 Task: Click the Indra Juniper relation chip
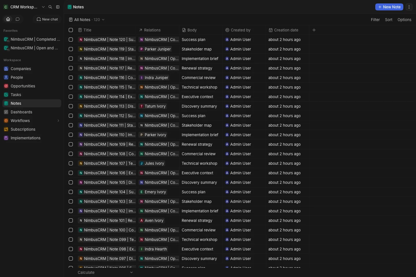point(154,78)
